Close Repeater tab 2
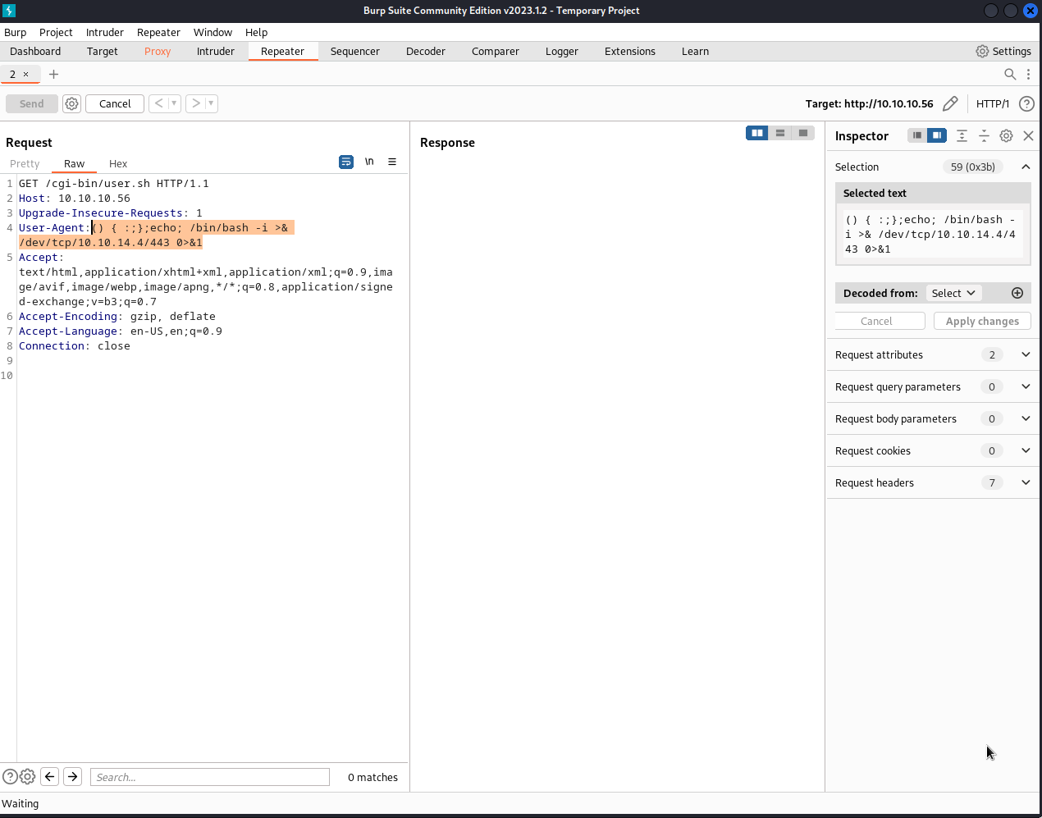The width and height of the screenshot is (1042, 818). 25,74
